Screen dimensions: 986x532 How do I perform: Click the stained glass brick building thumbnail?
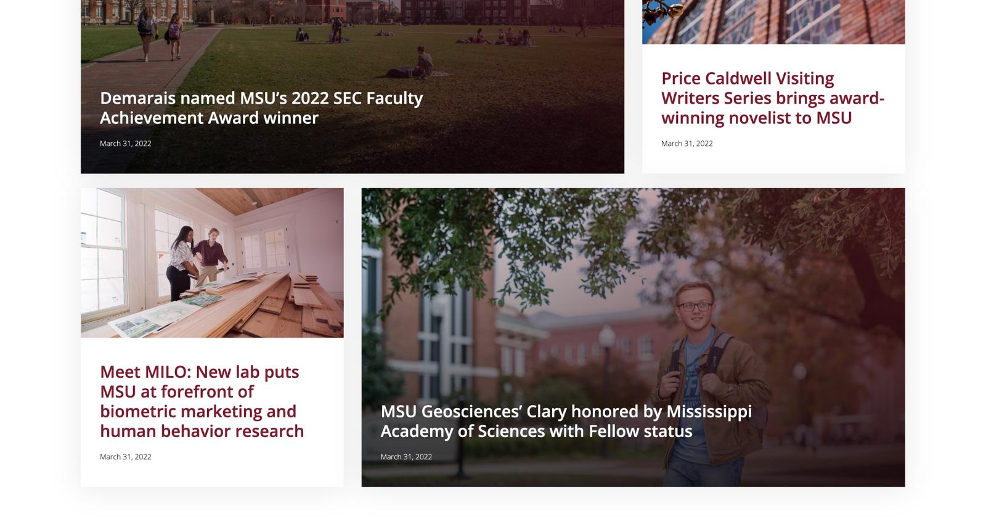[x=773, y=22]
